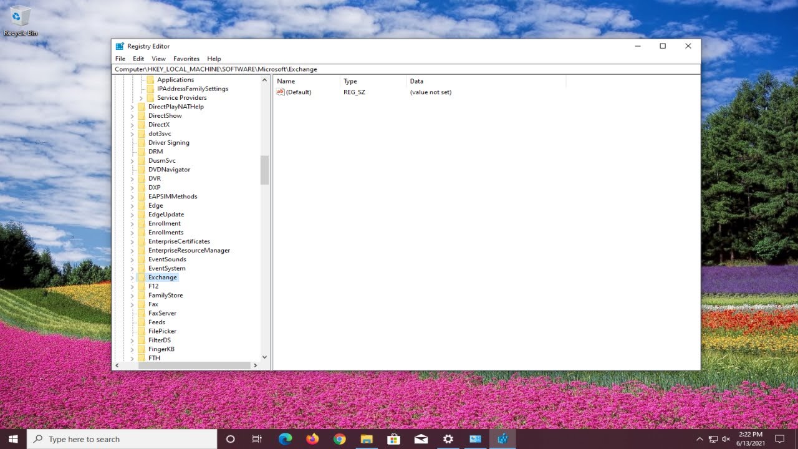Click the DusmSvc folder icon

[142, 160]
